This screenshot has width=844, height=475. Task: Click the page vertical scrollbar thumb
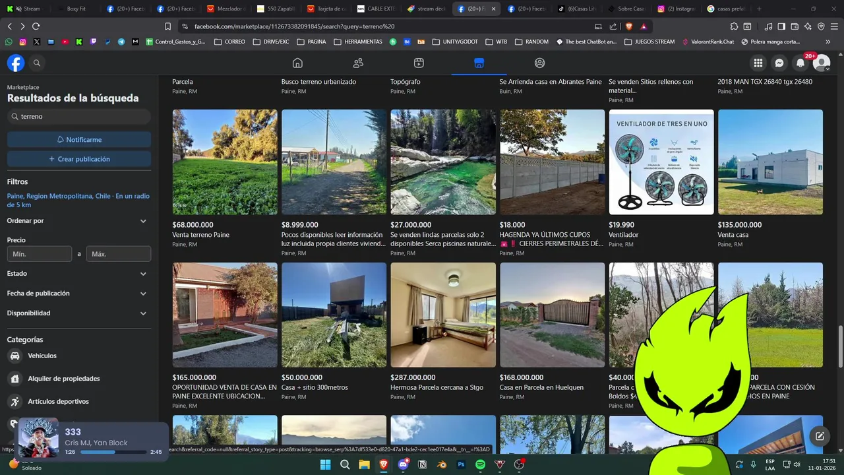840,348
